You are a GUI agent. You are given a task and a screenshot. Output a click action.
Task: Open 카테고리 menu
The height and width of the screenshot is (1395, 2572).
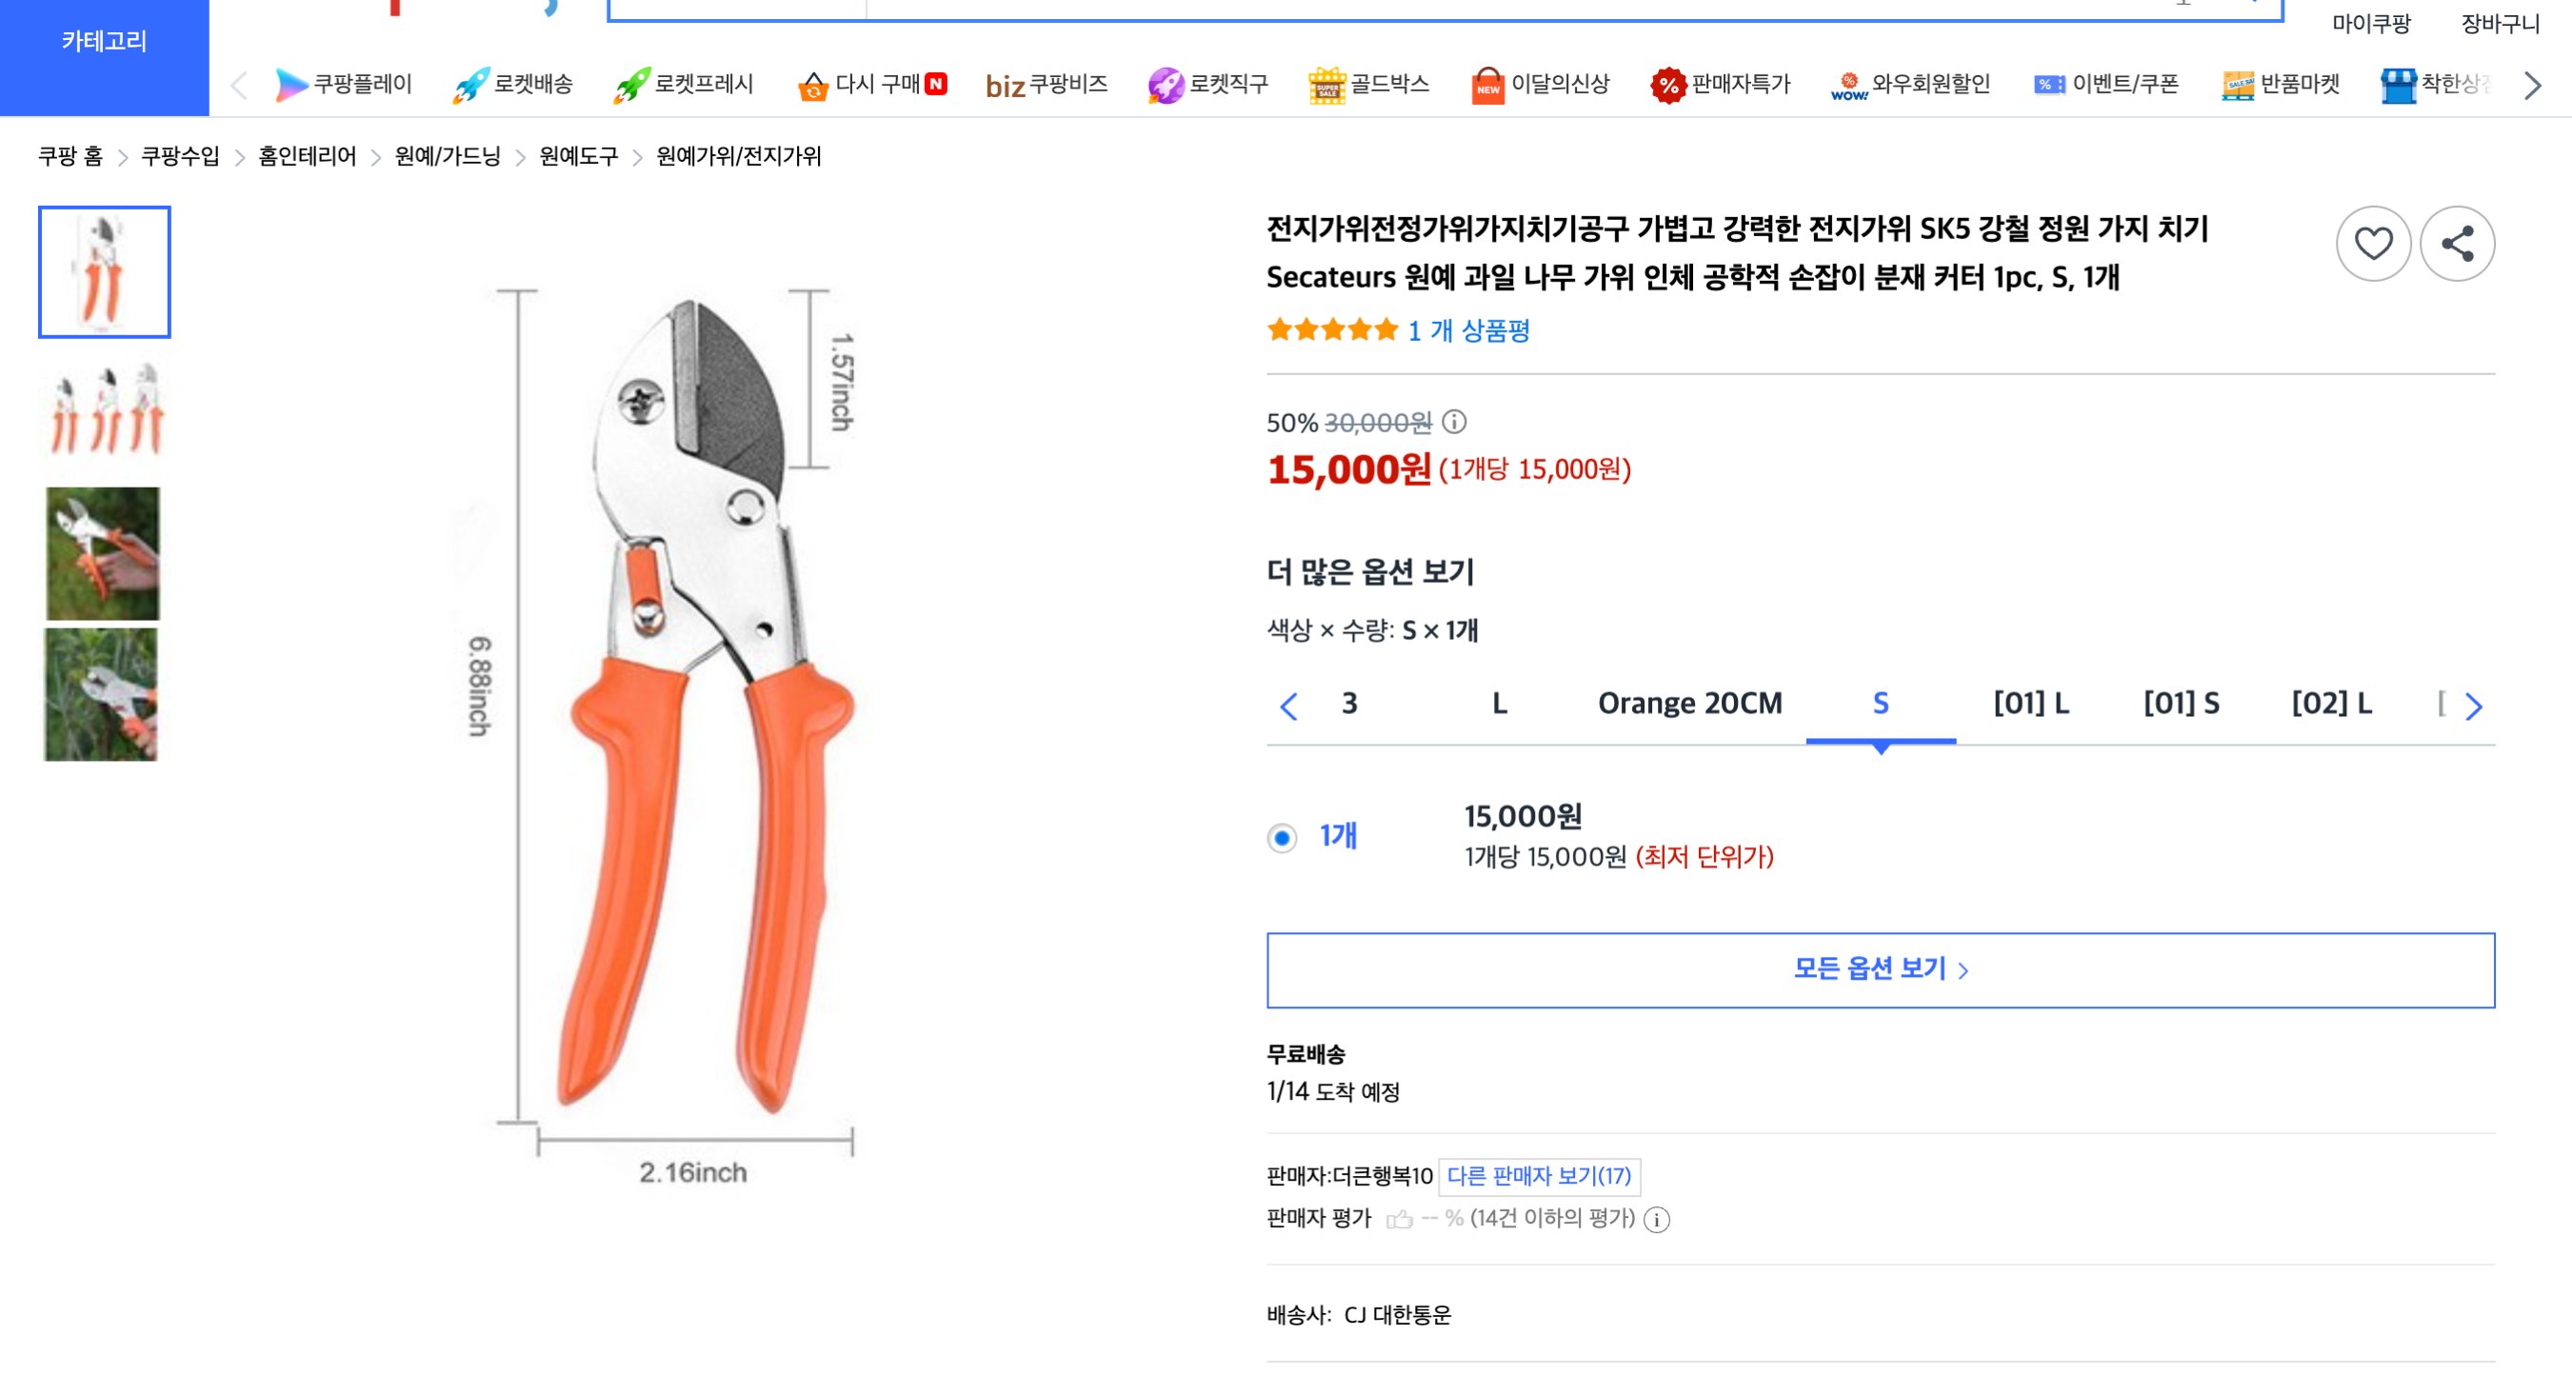pos(105,42)
